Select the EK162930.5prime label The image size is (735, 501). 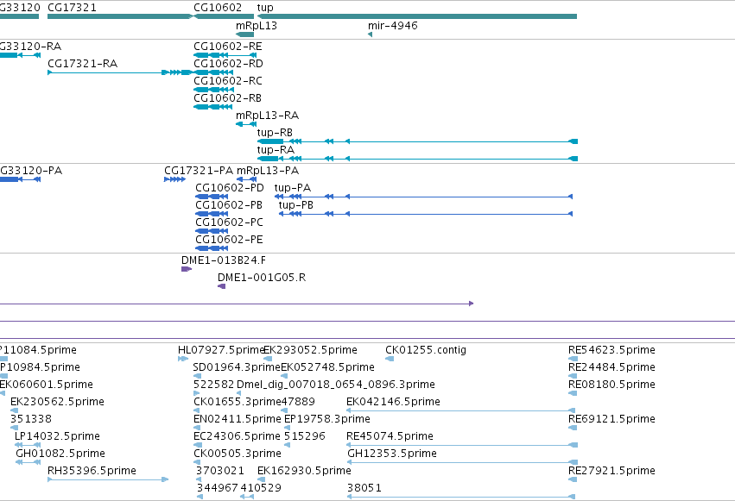[x=304, y=471]
